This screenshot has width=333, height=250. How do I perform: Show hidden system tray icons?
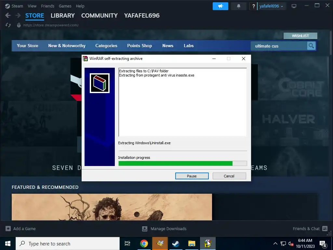point(275,243)
